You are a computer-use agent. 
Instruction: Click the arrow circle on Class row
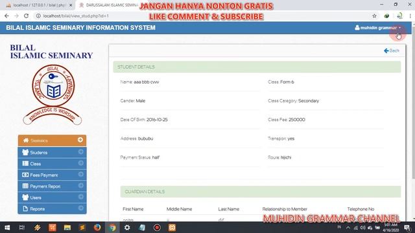pyautogui.click(x=80, y=163)
